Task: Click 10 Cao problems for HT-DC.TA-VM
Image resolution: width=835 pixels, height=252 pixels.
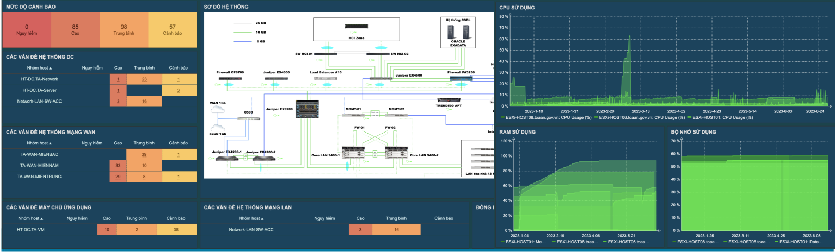Action: tap(107, 230)
